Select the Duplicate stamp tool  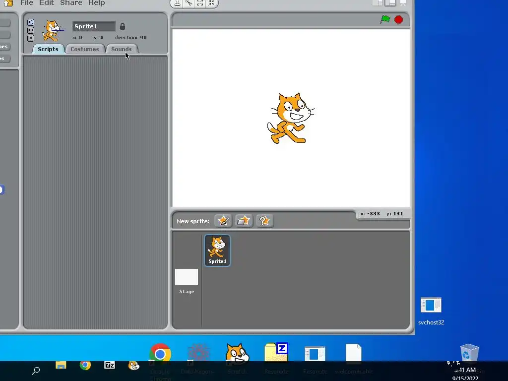[177, 3]
